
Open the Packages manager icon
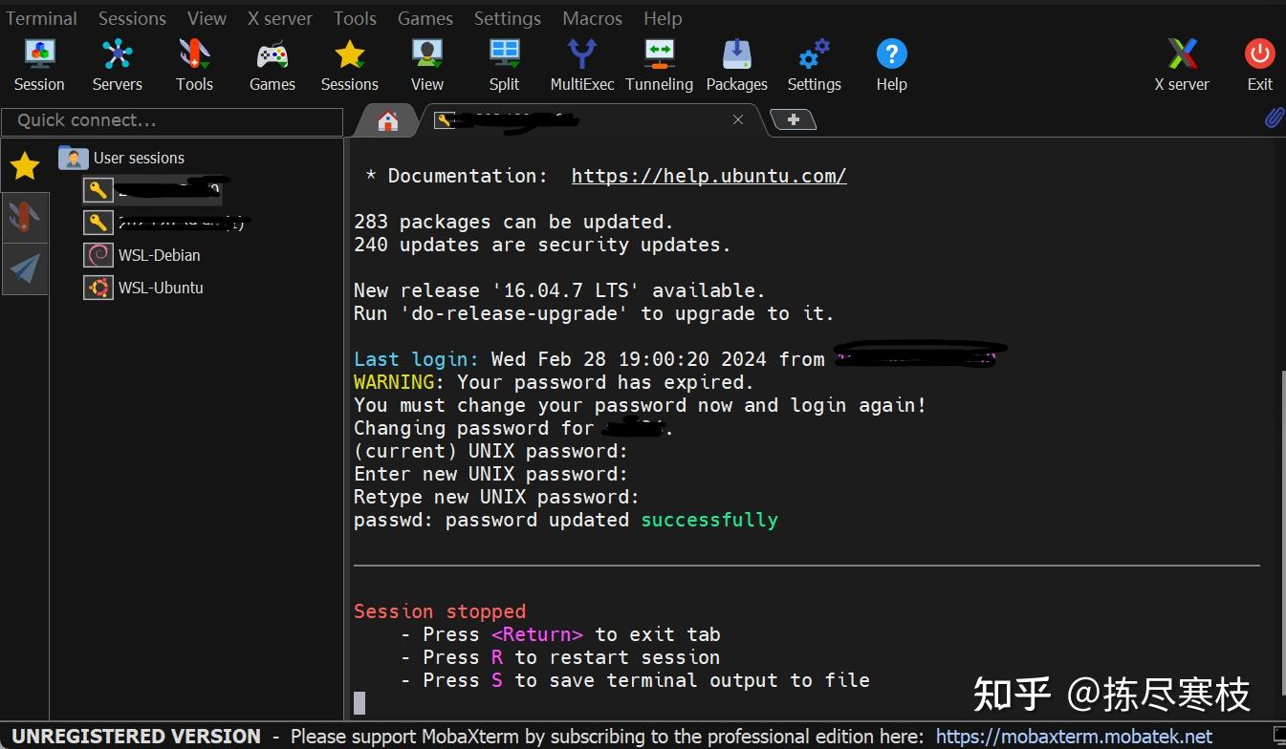point(736,57)
